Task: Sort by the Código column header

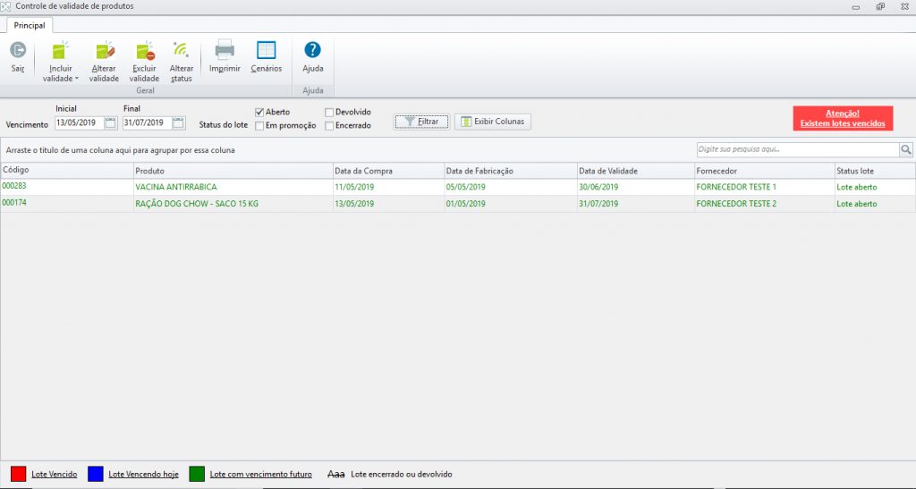Action: pos(66,171)
